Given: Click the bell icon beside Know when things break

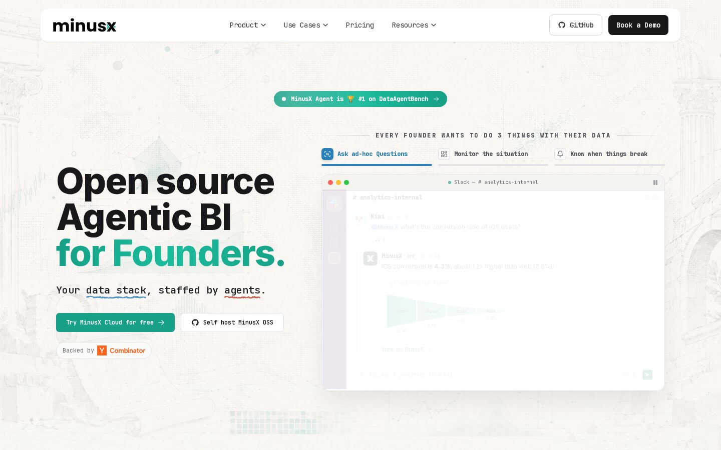Looking at the screenshot, I should tap(560, 154).
